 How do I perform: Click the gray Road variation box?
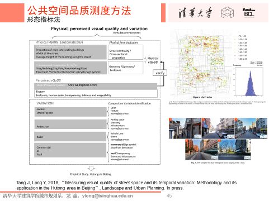click(x=70, y=137)
